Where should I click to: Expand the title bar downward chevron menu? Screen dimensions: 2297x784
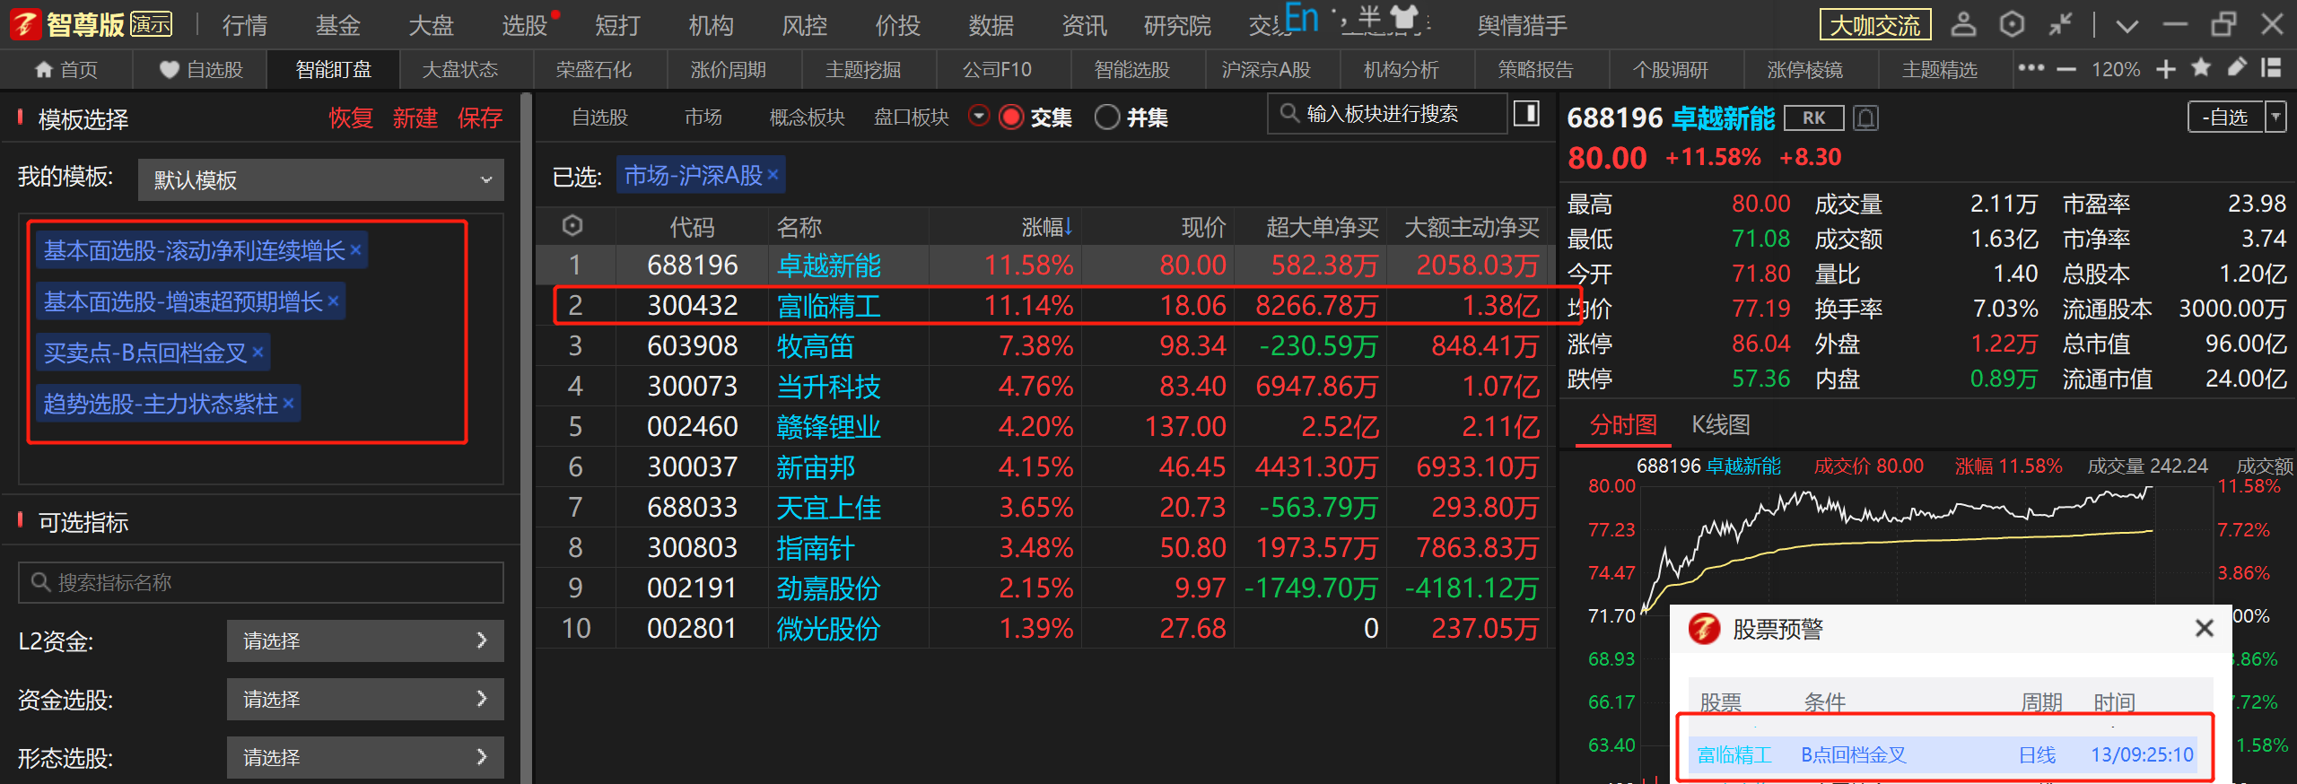point(2127,26)
